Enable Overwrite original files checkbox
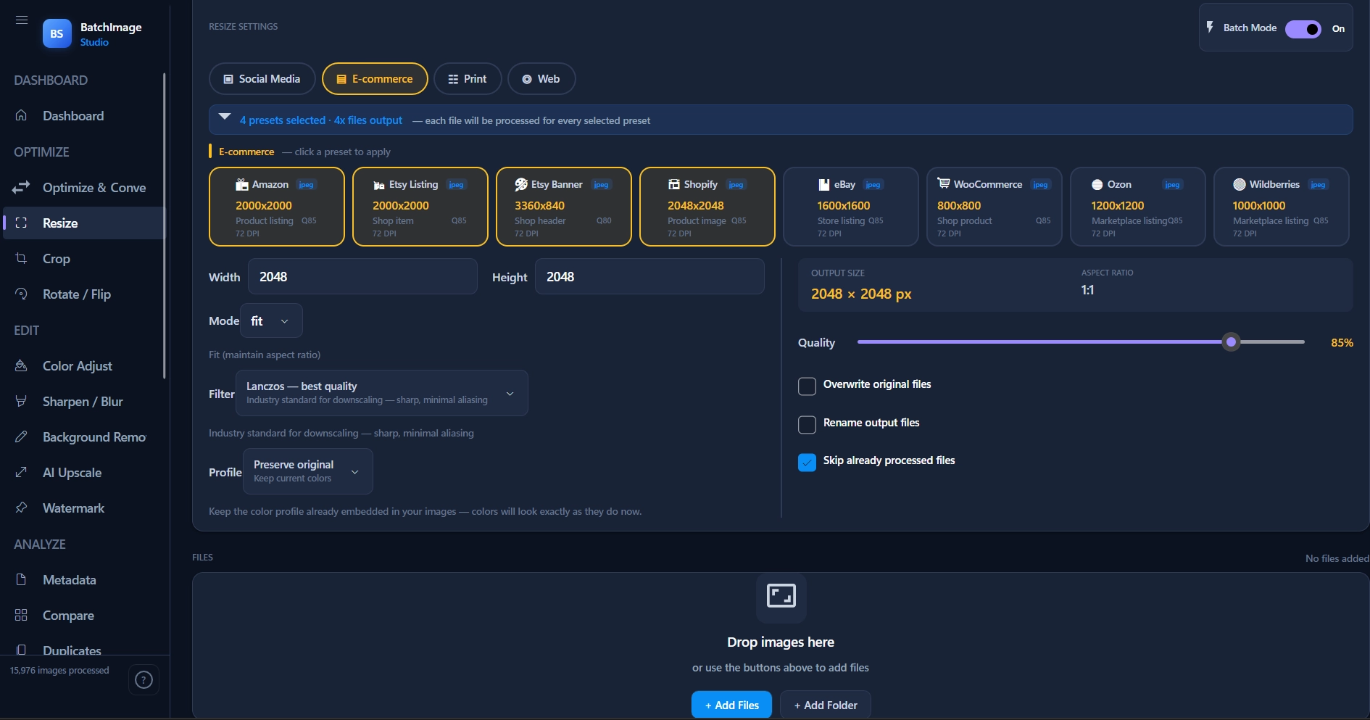This screenshot has height=720, width=1370. [807, 386]
